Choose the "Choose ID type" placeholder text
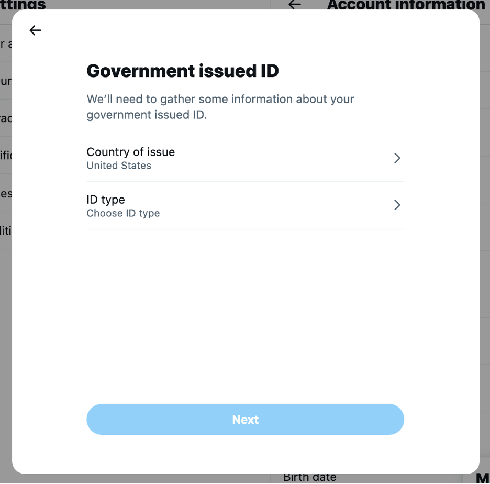The width and height of the screenshot is (490, 484). [x=123, y=213]
